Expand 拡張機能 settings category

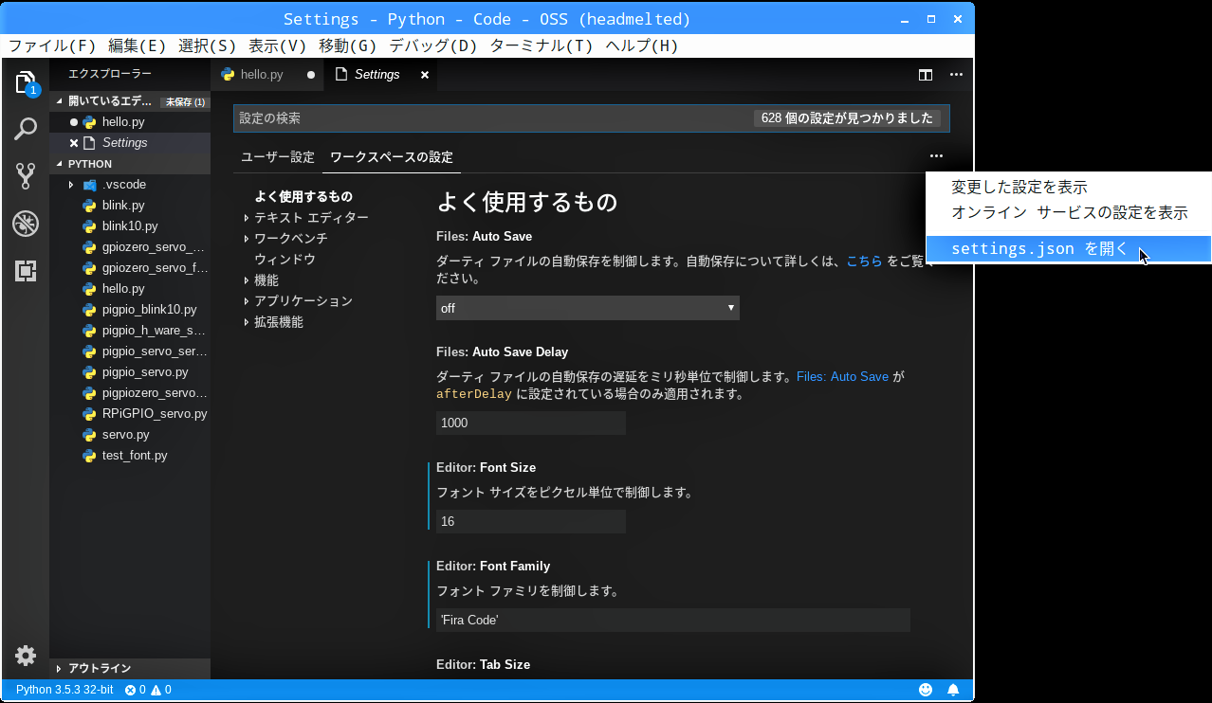272,322
